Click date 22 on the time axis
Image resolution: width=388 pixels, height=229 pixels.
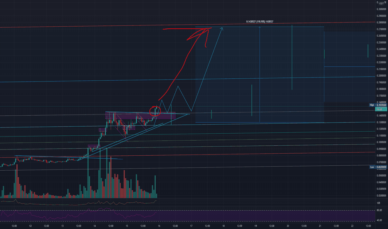tap(352, 226)
